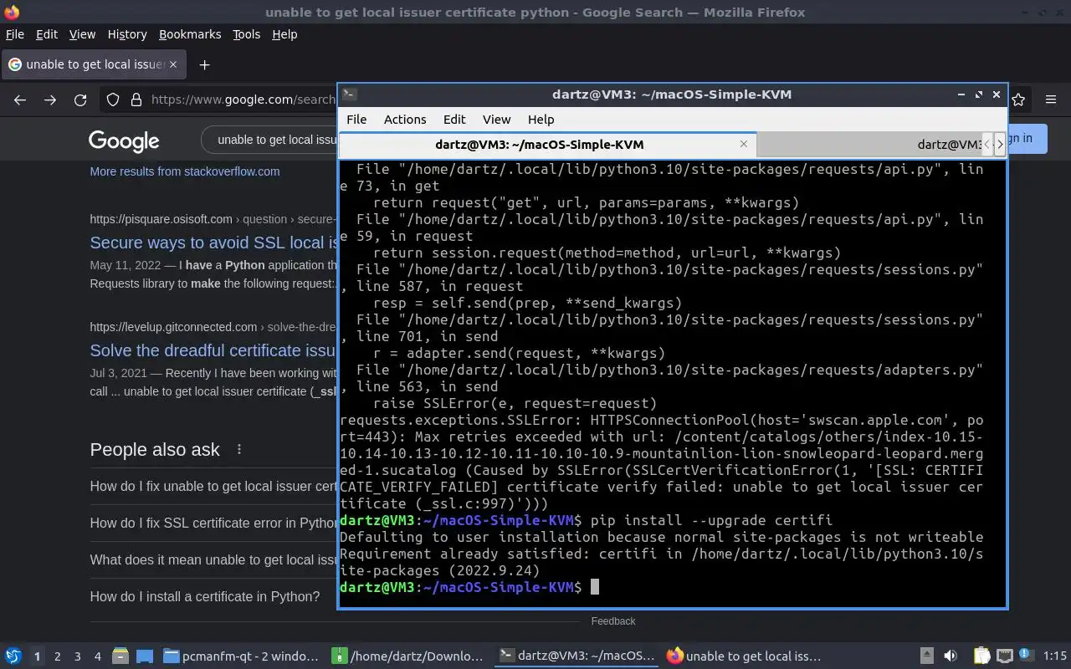Switch to workspace 2 in the panel
This screenshot has width=1071, height=669.
(x=57, y=656)
